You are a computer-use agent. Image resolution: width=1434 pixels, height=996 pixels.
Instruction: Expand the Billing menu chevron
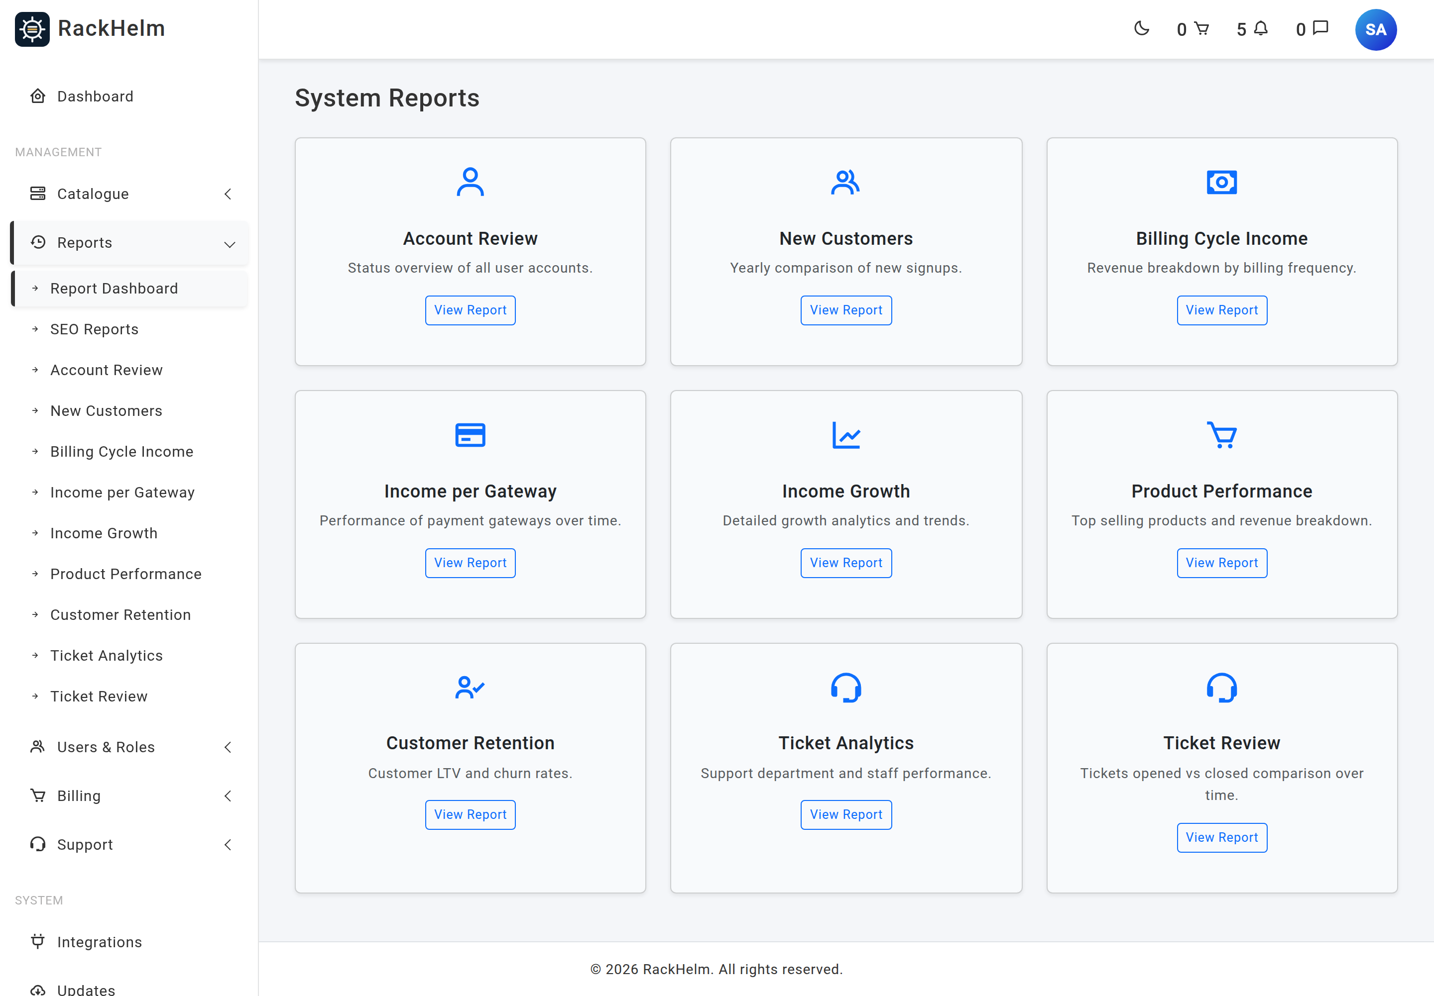[x=228, y=796]
